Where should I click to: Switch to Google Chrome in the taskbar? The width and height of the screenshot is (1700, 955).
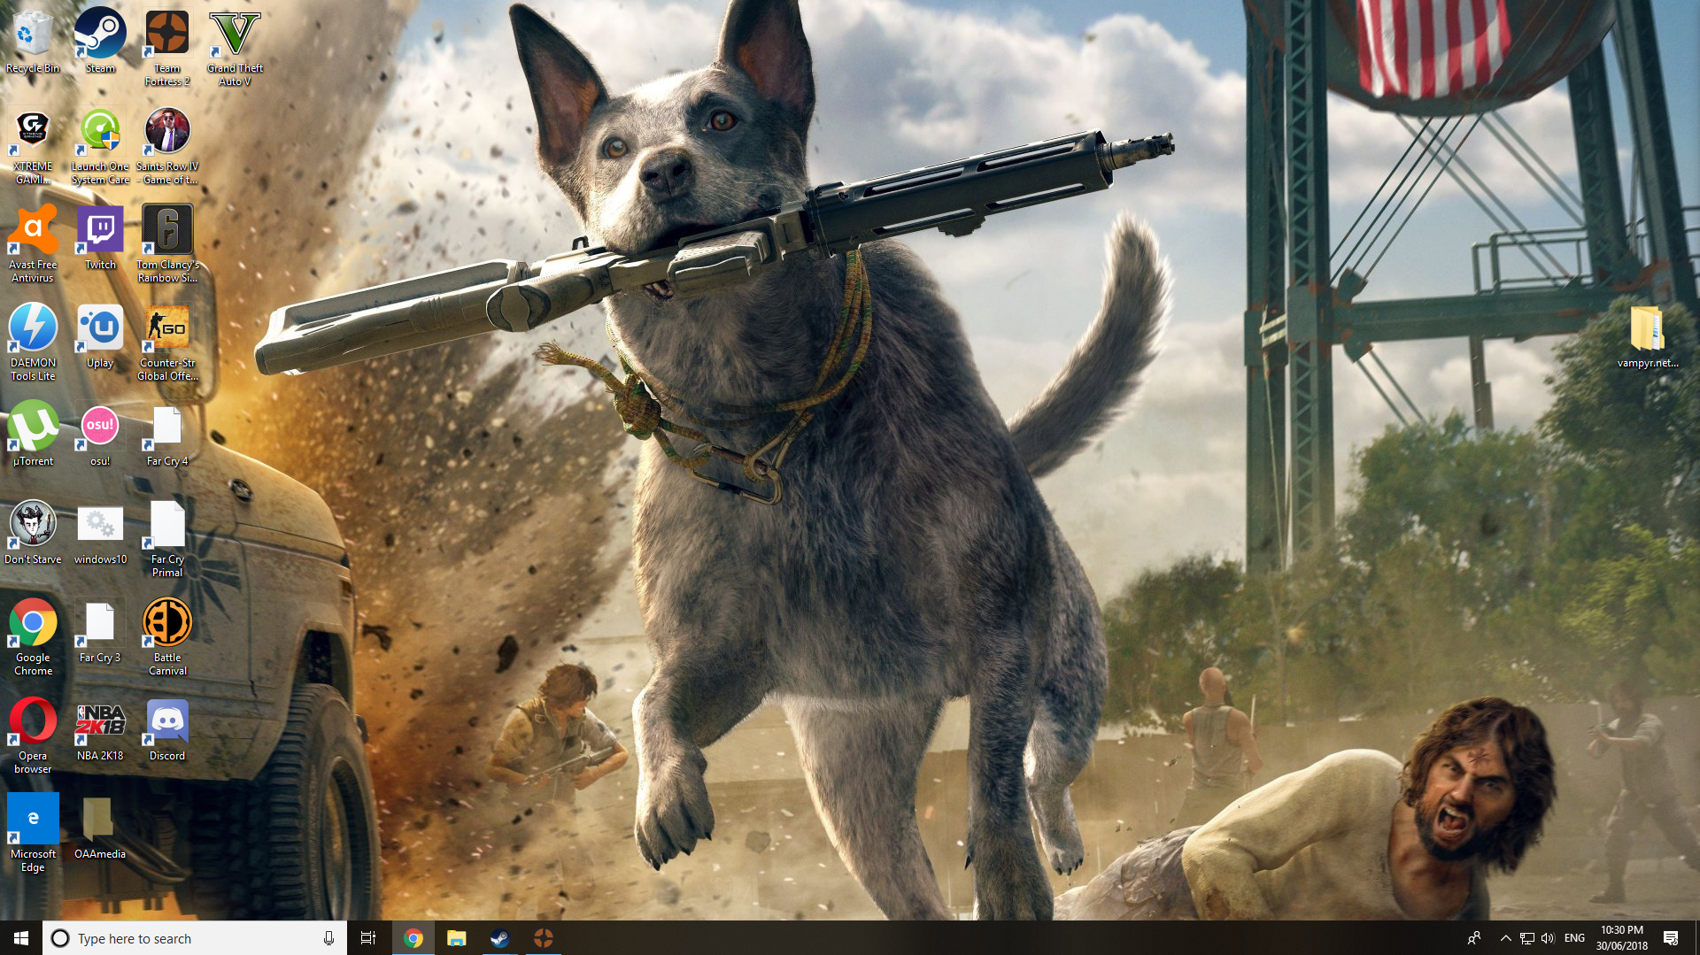tap(413, 938)
